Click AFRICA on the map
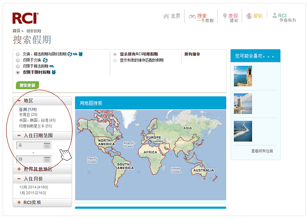This screenshot has height=220, width=308. 150,152
